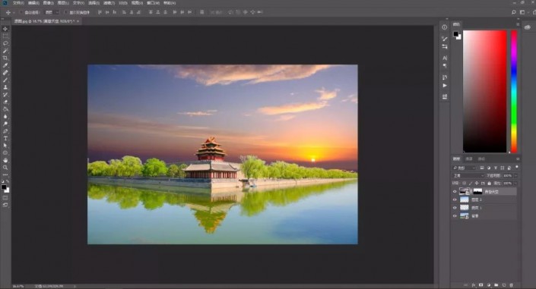The image size is (536, 289).
Task: Select the Move tool
Action: click(5, 29)
